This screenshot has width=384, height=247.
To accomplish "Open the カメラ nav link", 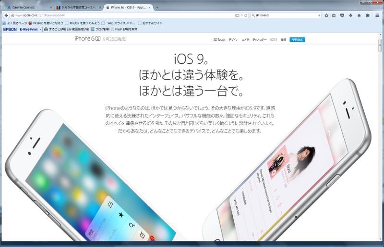I will pyautogui.click(x=245, y=40).
